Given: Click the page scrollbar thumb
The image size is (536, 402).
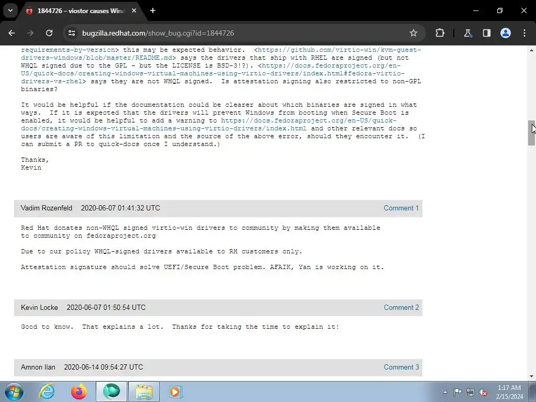Looking at the screenshot, I should coord(532,133).
